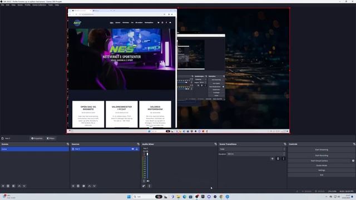Open Properties for the selected source
Screen dimensions: 356x200
[x=37, y=138]
